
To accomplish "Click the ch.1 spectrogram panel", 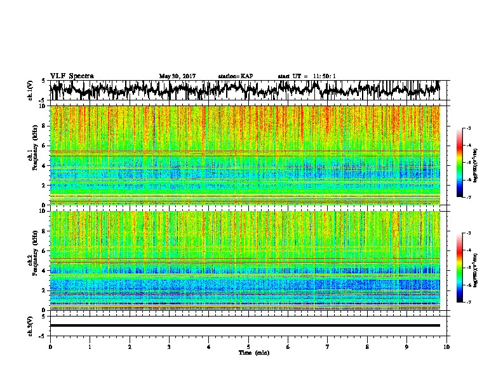I will (x=245, y=155).
